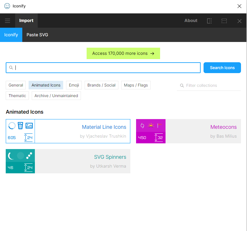Toggle the Brands / Social category filter

coord(101,85)
